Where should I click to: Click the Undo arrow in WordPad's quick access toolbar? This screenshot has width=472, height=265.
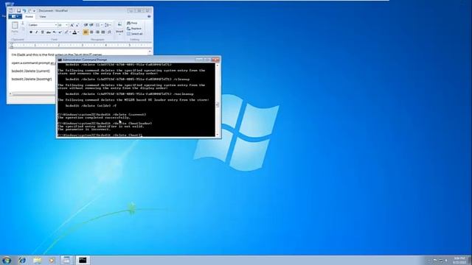[x=24, y=10]
